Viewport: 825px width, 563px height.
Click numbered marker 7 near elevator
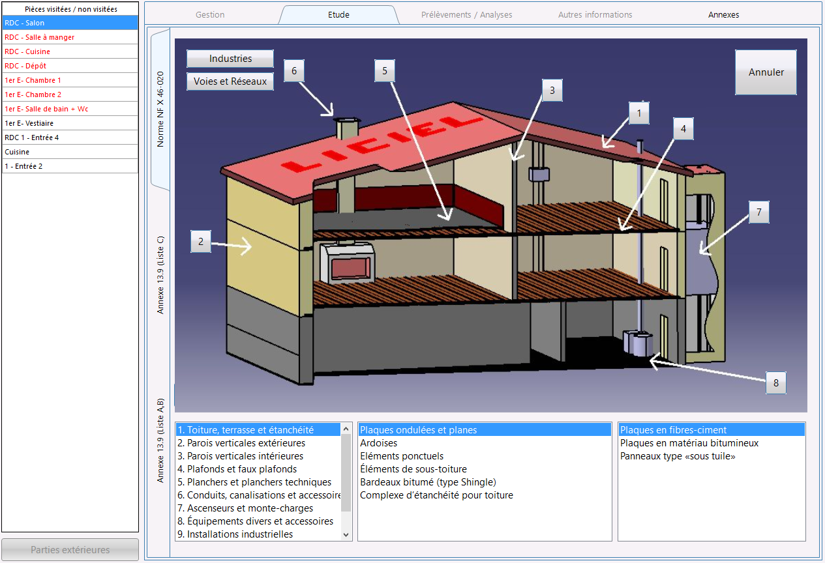point(758,212)
